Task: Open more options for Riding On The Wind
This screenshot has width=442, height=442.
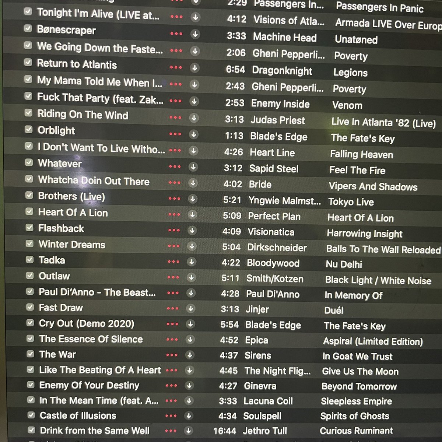Action: (x=175, y=118)
